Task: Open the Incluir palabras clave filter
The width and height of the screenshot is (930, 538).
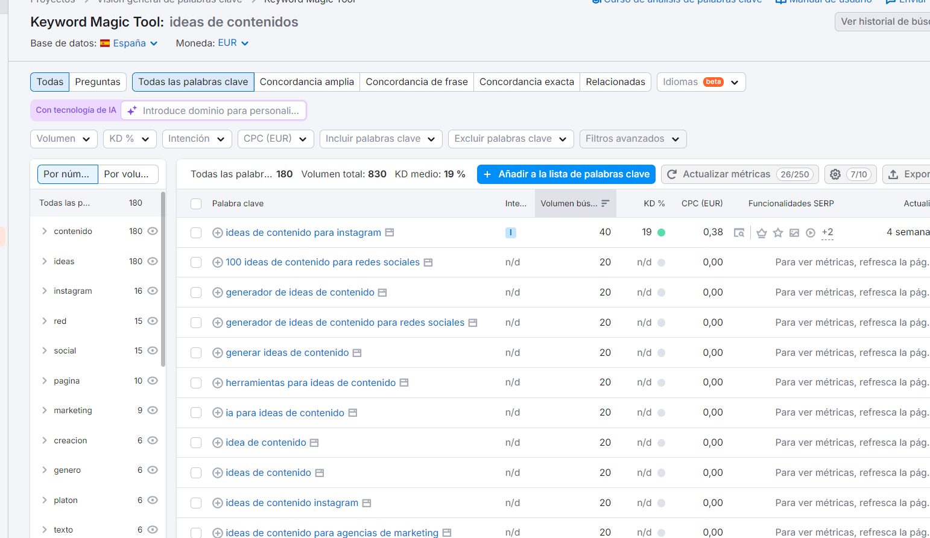Action: (x=381, y=139)
